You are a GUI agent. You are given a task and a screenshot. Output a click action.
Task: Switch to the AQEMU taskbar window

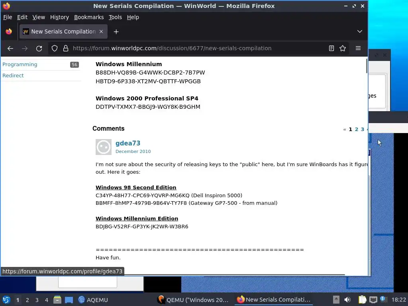coord(93,300)
